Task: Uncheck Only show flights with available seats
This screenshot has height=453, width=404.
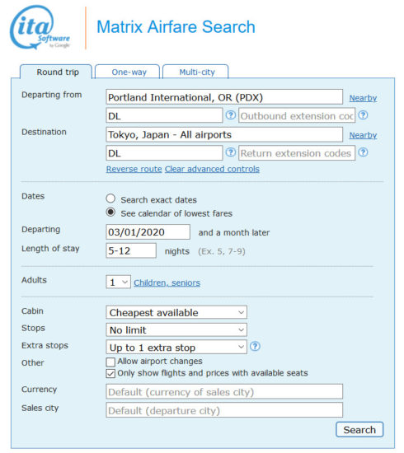Action: [110, 373]
